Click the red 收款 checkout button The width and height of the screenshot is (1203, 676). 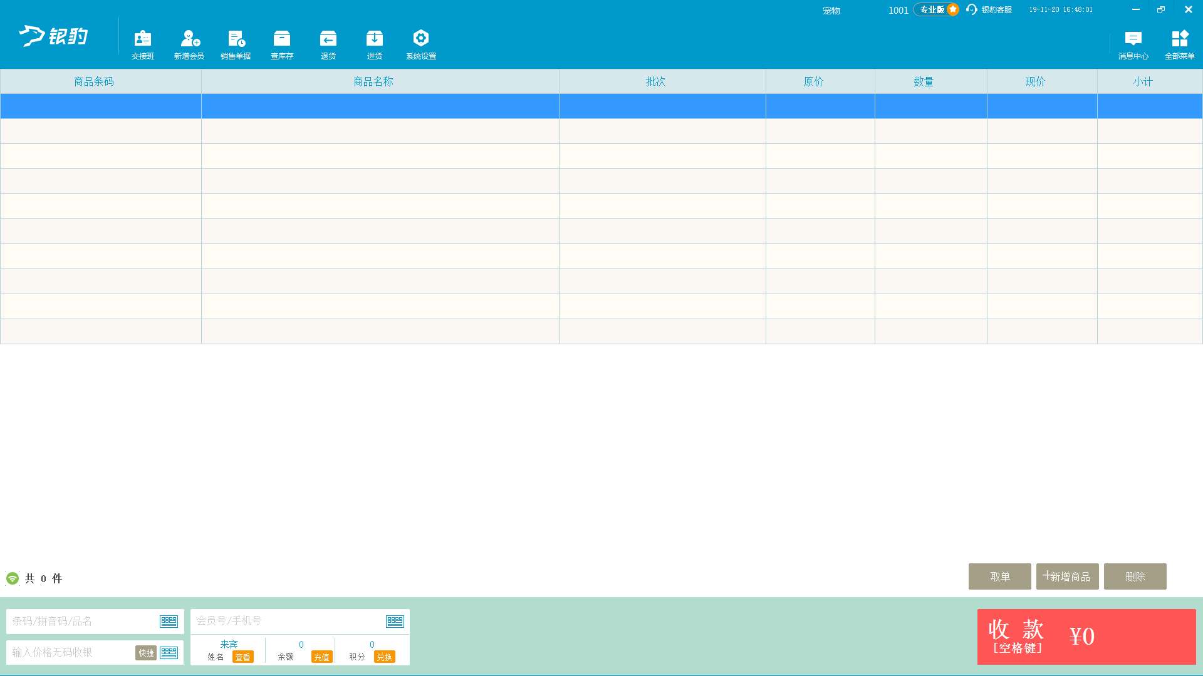coord(1086,637)
